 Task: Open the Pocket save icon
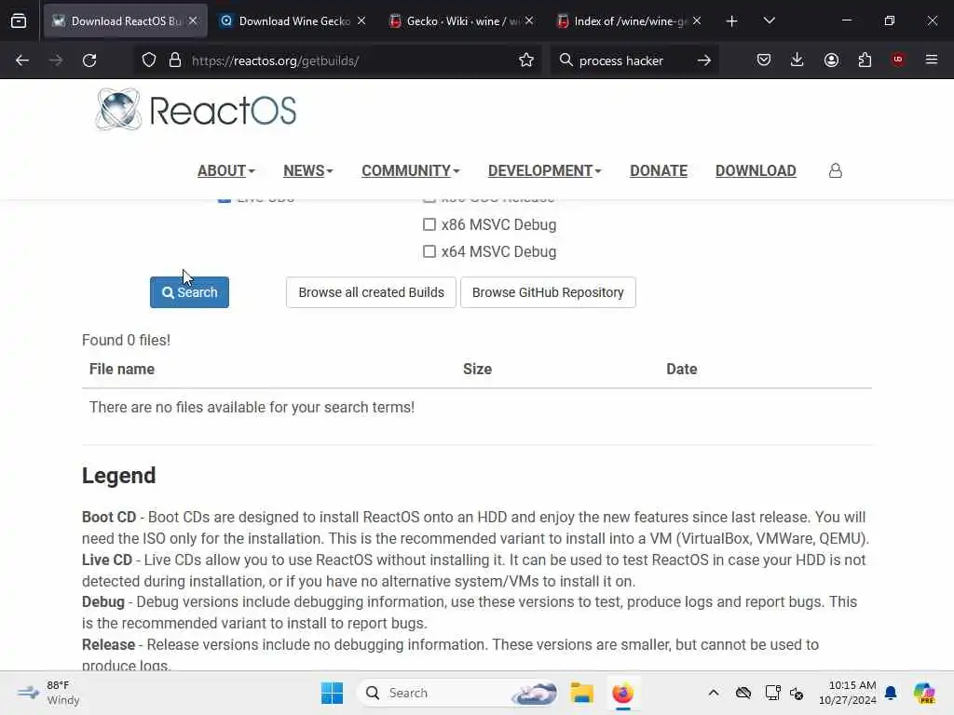pyautogui.click(x=764, y=61)
